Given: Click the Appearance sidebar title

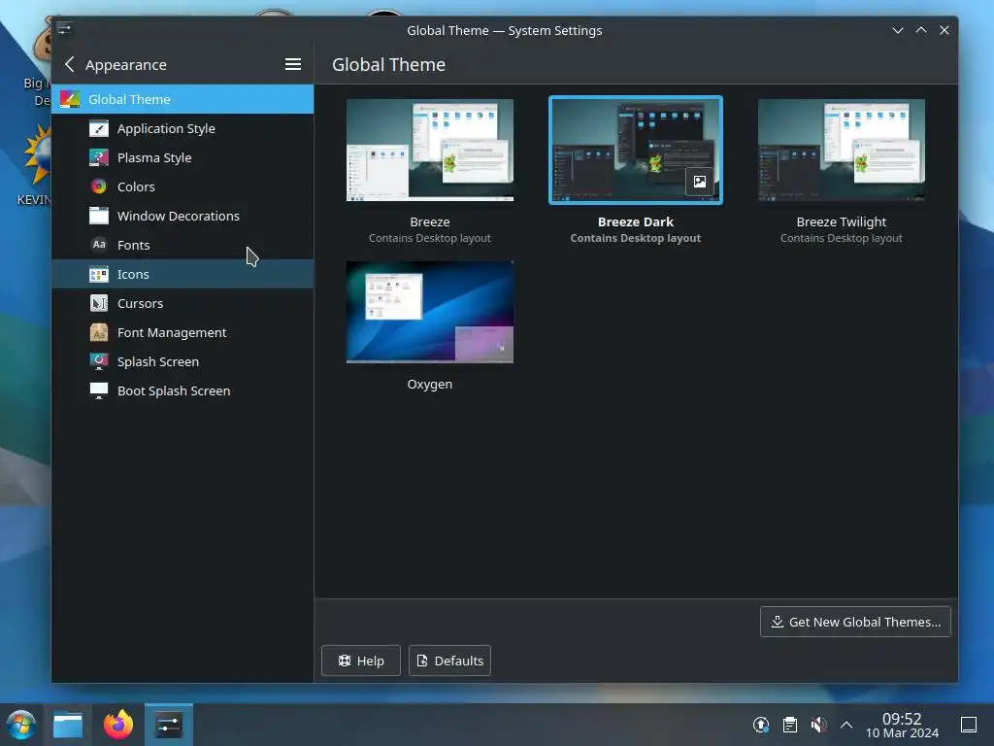Looking at the screenshot, I should [126, 65].
